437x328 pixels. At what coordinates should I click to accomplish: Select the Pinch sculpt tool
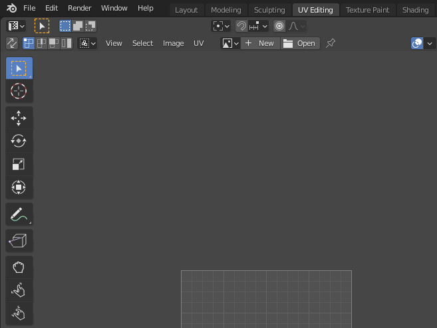(19, 313)
